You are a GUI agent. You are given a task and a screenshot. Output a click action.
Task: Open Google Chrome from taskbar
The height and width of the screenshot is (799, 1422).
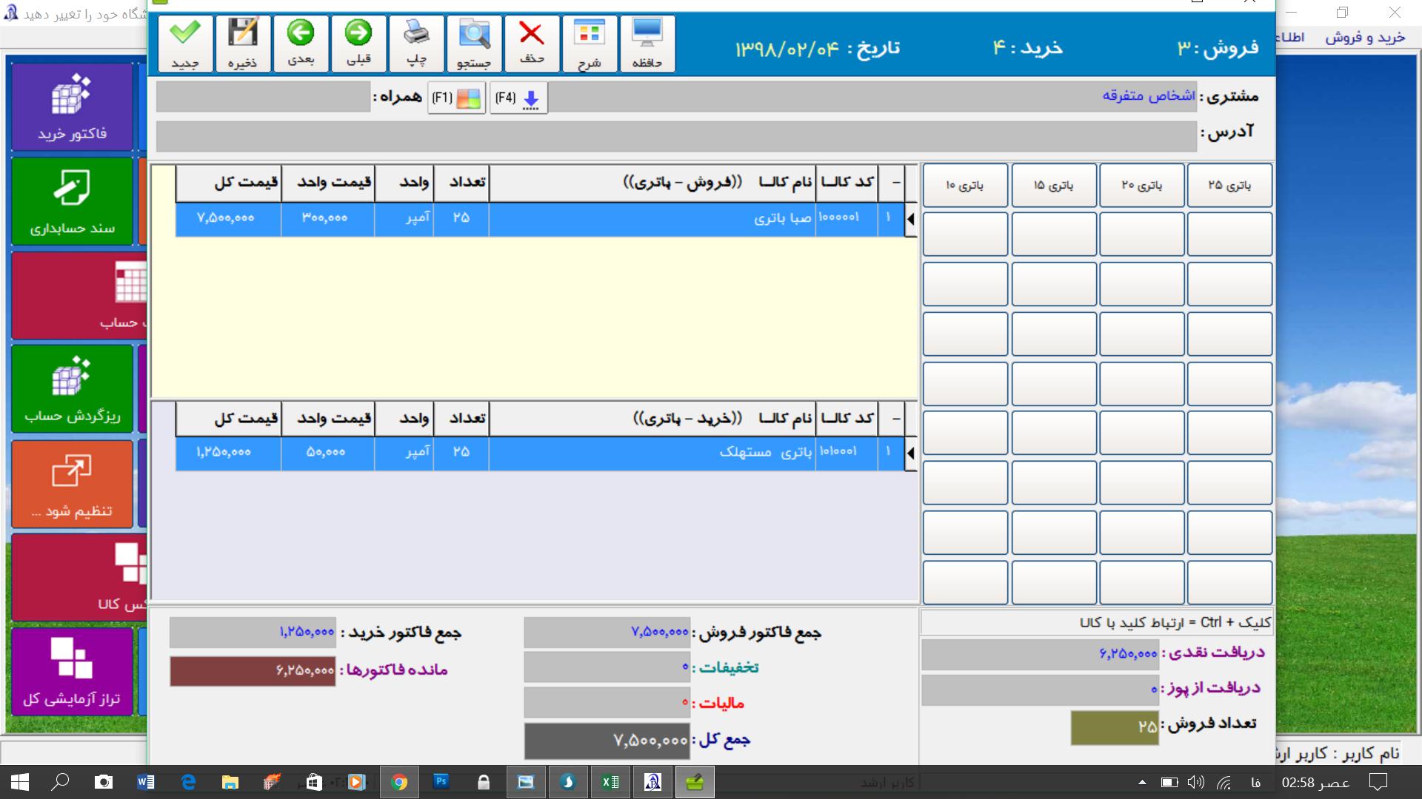tap(399, 782)
